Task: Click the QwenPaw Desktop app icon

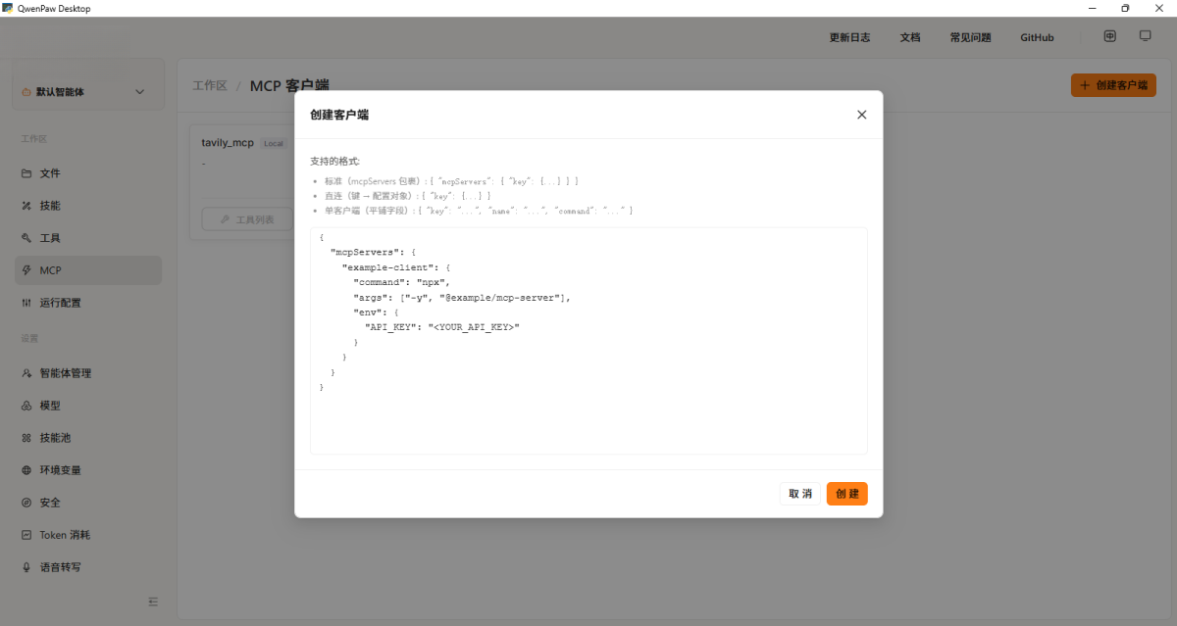Action: (x=8, y=7)
